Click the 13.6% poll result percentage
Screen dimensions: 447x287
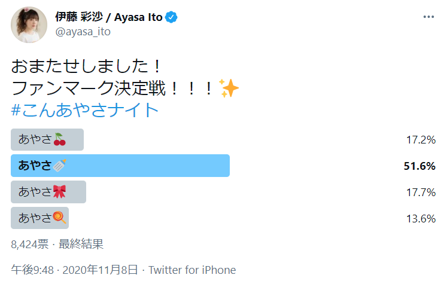[420, 218]
